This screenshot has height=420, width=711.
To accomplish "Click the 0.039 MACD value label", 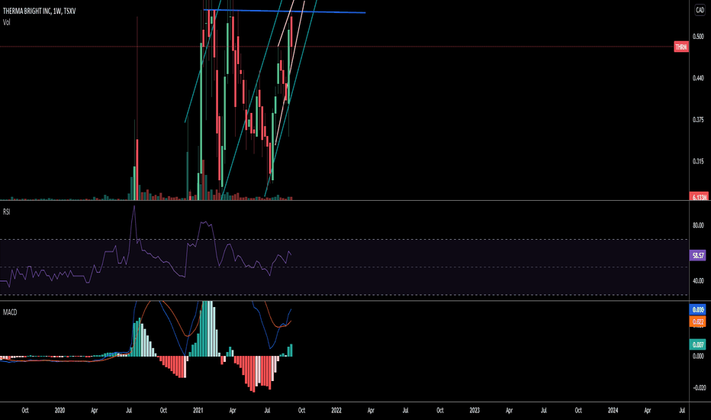I will click(698, 310).
